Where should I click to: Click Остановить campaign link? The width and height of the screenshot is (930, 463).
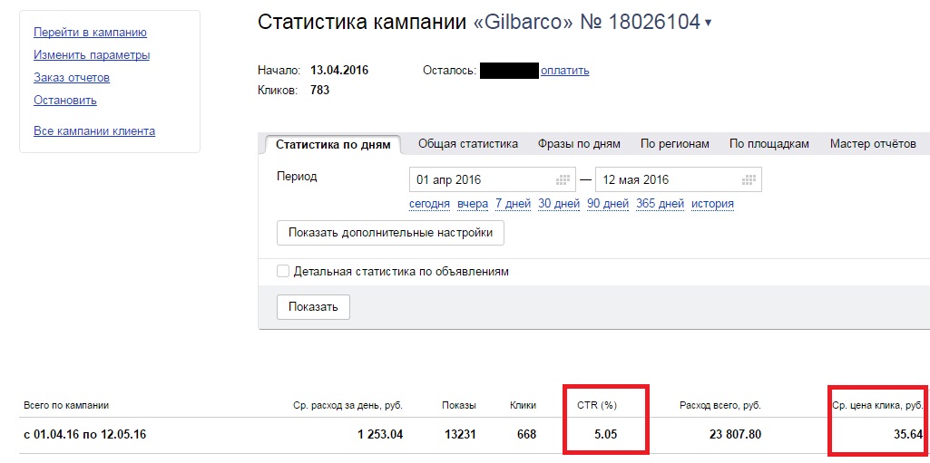[65, 100]
